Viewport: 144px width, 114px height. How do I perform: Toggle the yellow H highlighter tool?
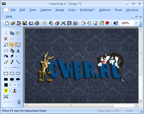(x=6, y=91)
